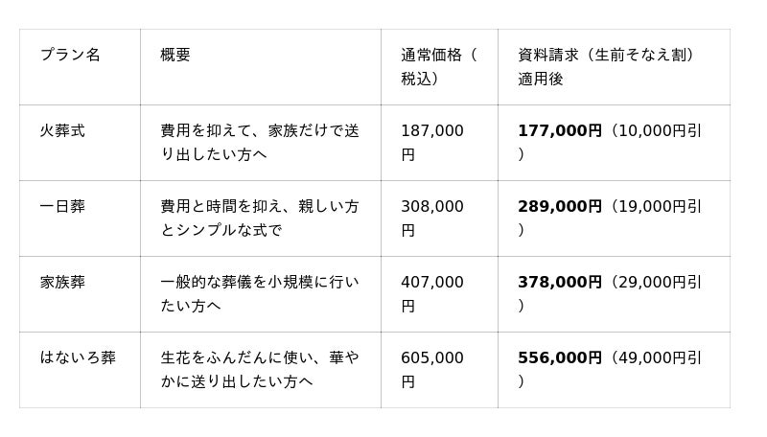The width and height of the screenshot is (767, 437).
Task: Click the 通常価格（税込） header cell
Action: coord(439,66)
